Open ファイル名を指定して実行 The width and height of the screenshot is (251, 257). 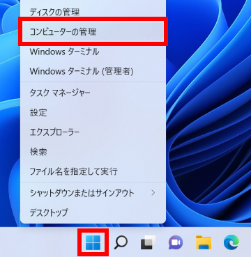[x=93, y=172]
